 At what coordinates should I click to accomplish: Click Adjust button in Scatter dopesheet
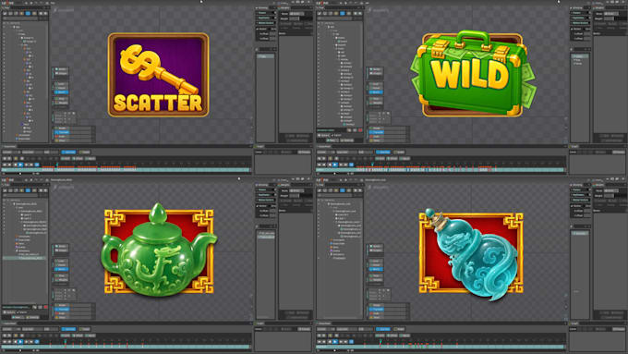click(x=91, y=158)
